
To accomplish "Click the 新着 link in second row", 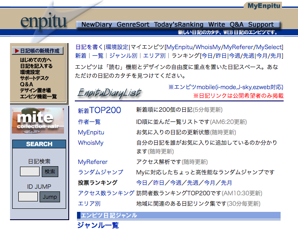I will (x=81, y=56).
